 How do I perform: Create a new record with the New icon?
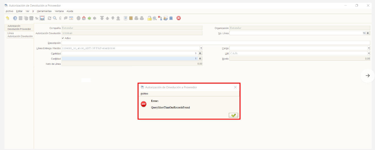click(21, 18)
